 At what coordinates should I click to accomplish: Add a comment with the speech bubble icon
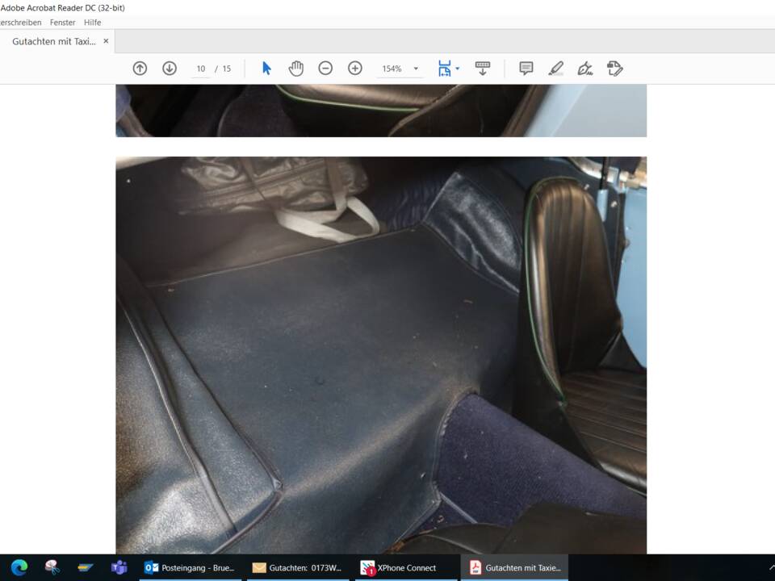pos(526,69)
